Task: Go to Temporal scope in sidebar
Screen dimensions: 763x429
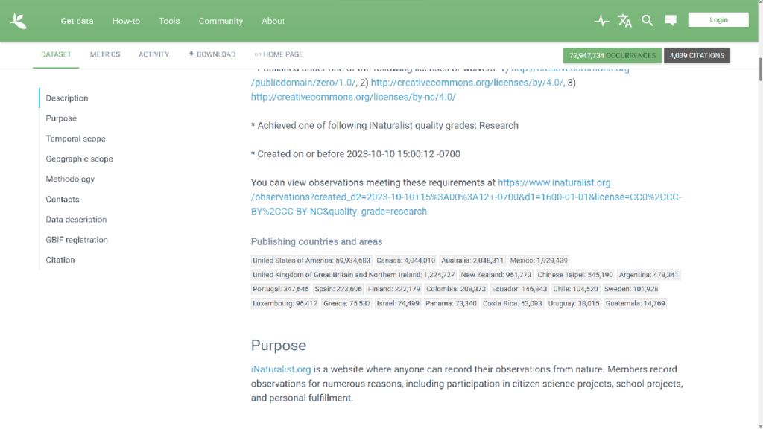Action: point(75,139)
